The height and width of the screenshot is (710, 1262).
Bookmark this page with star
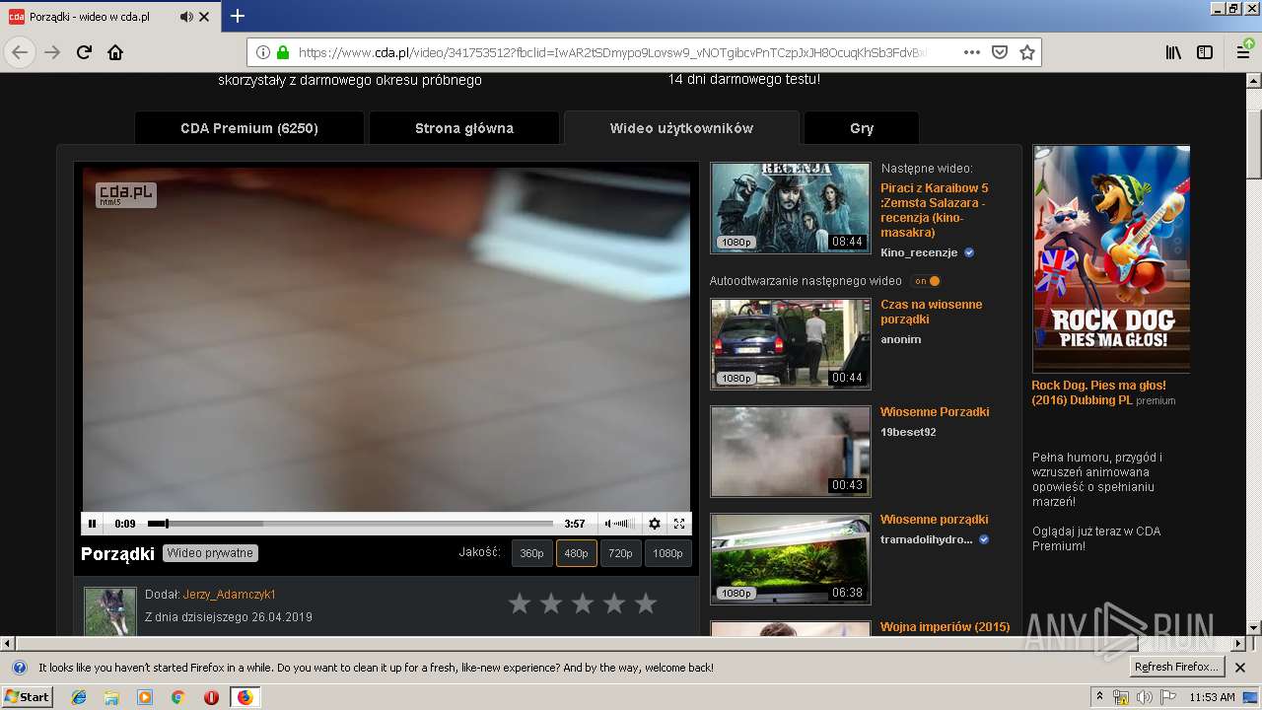[x=1026, y=52]
